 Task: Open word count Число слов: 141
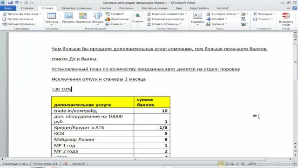[x=45, y=164]
